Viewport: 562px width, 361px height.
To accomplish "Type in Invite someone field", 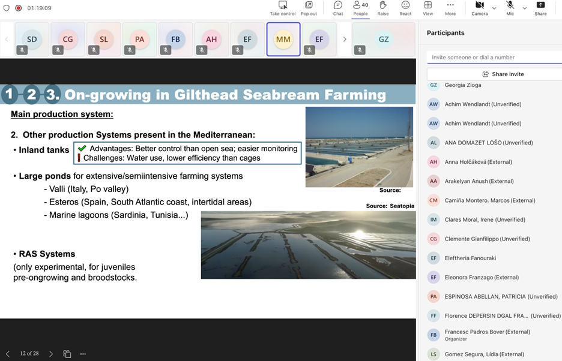I will [494, 58].
